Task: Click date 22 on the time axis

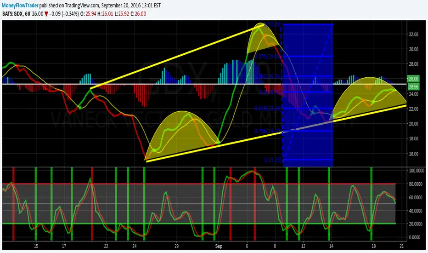Action: (x=106, y=246)
